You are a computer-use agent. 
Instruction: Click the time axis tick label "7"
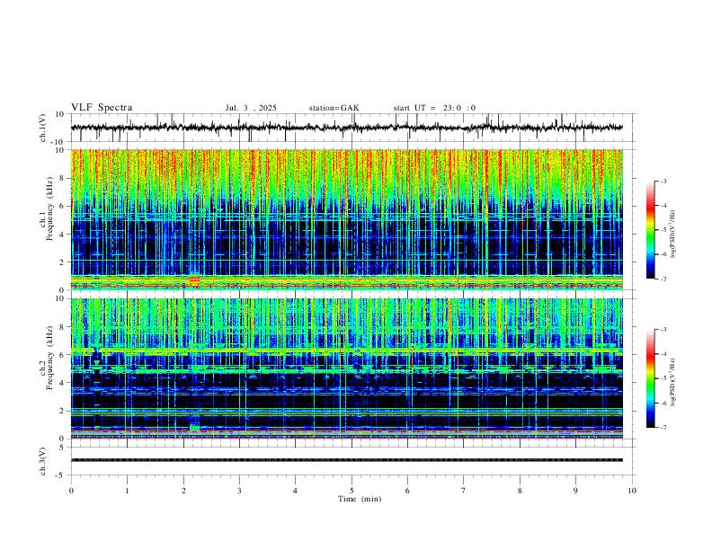coord(464,491)
